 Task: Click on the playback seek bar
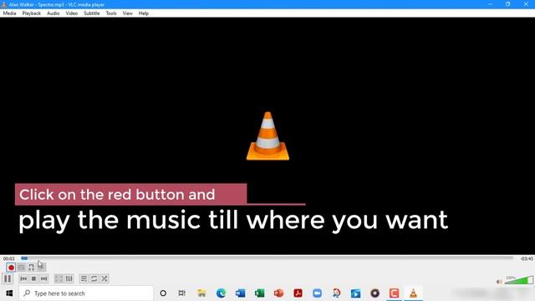click(267, 258)
